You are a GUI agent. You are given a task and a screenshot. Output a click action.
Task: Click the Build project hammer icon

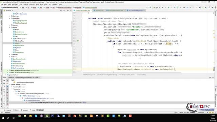coord(150,7)
